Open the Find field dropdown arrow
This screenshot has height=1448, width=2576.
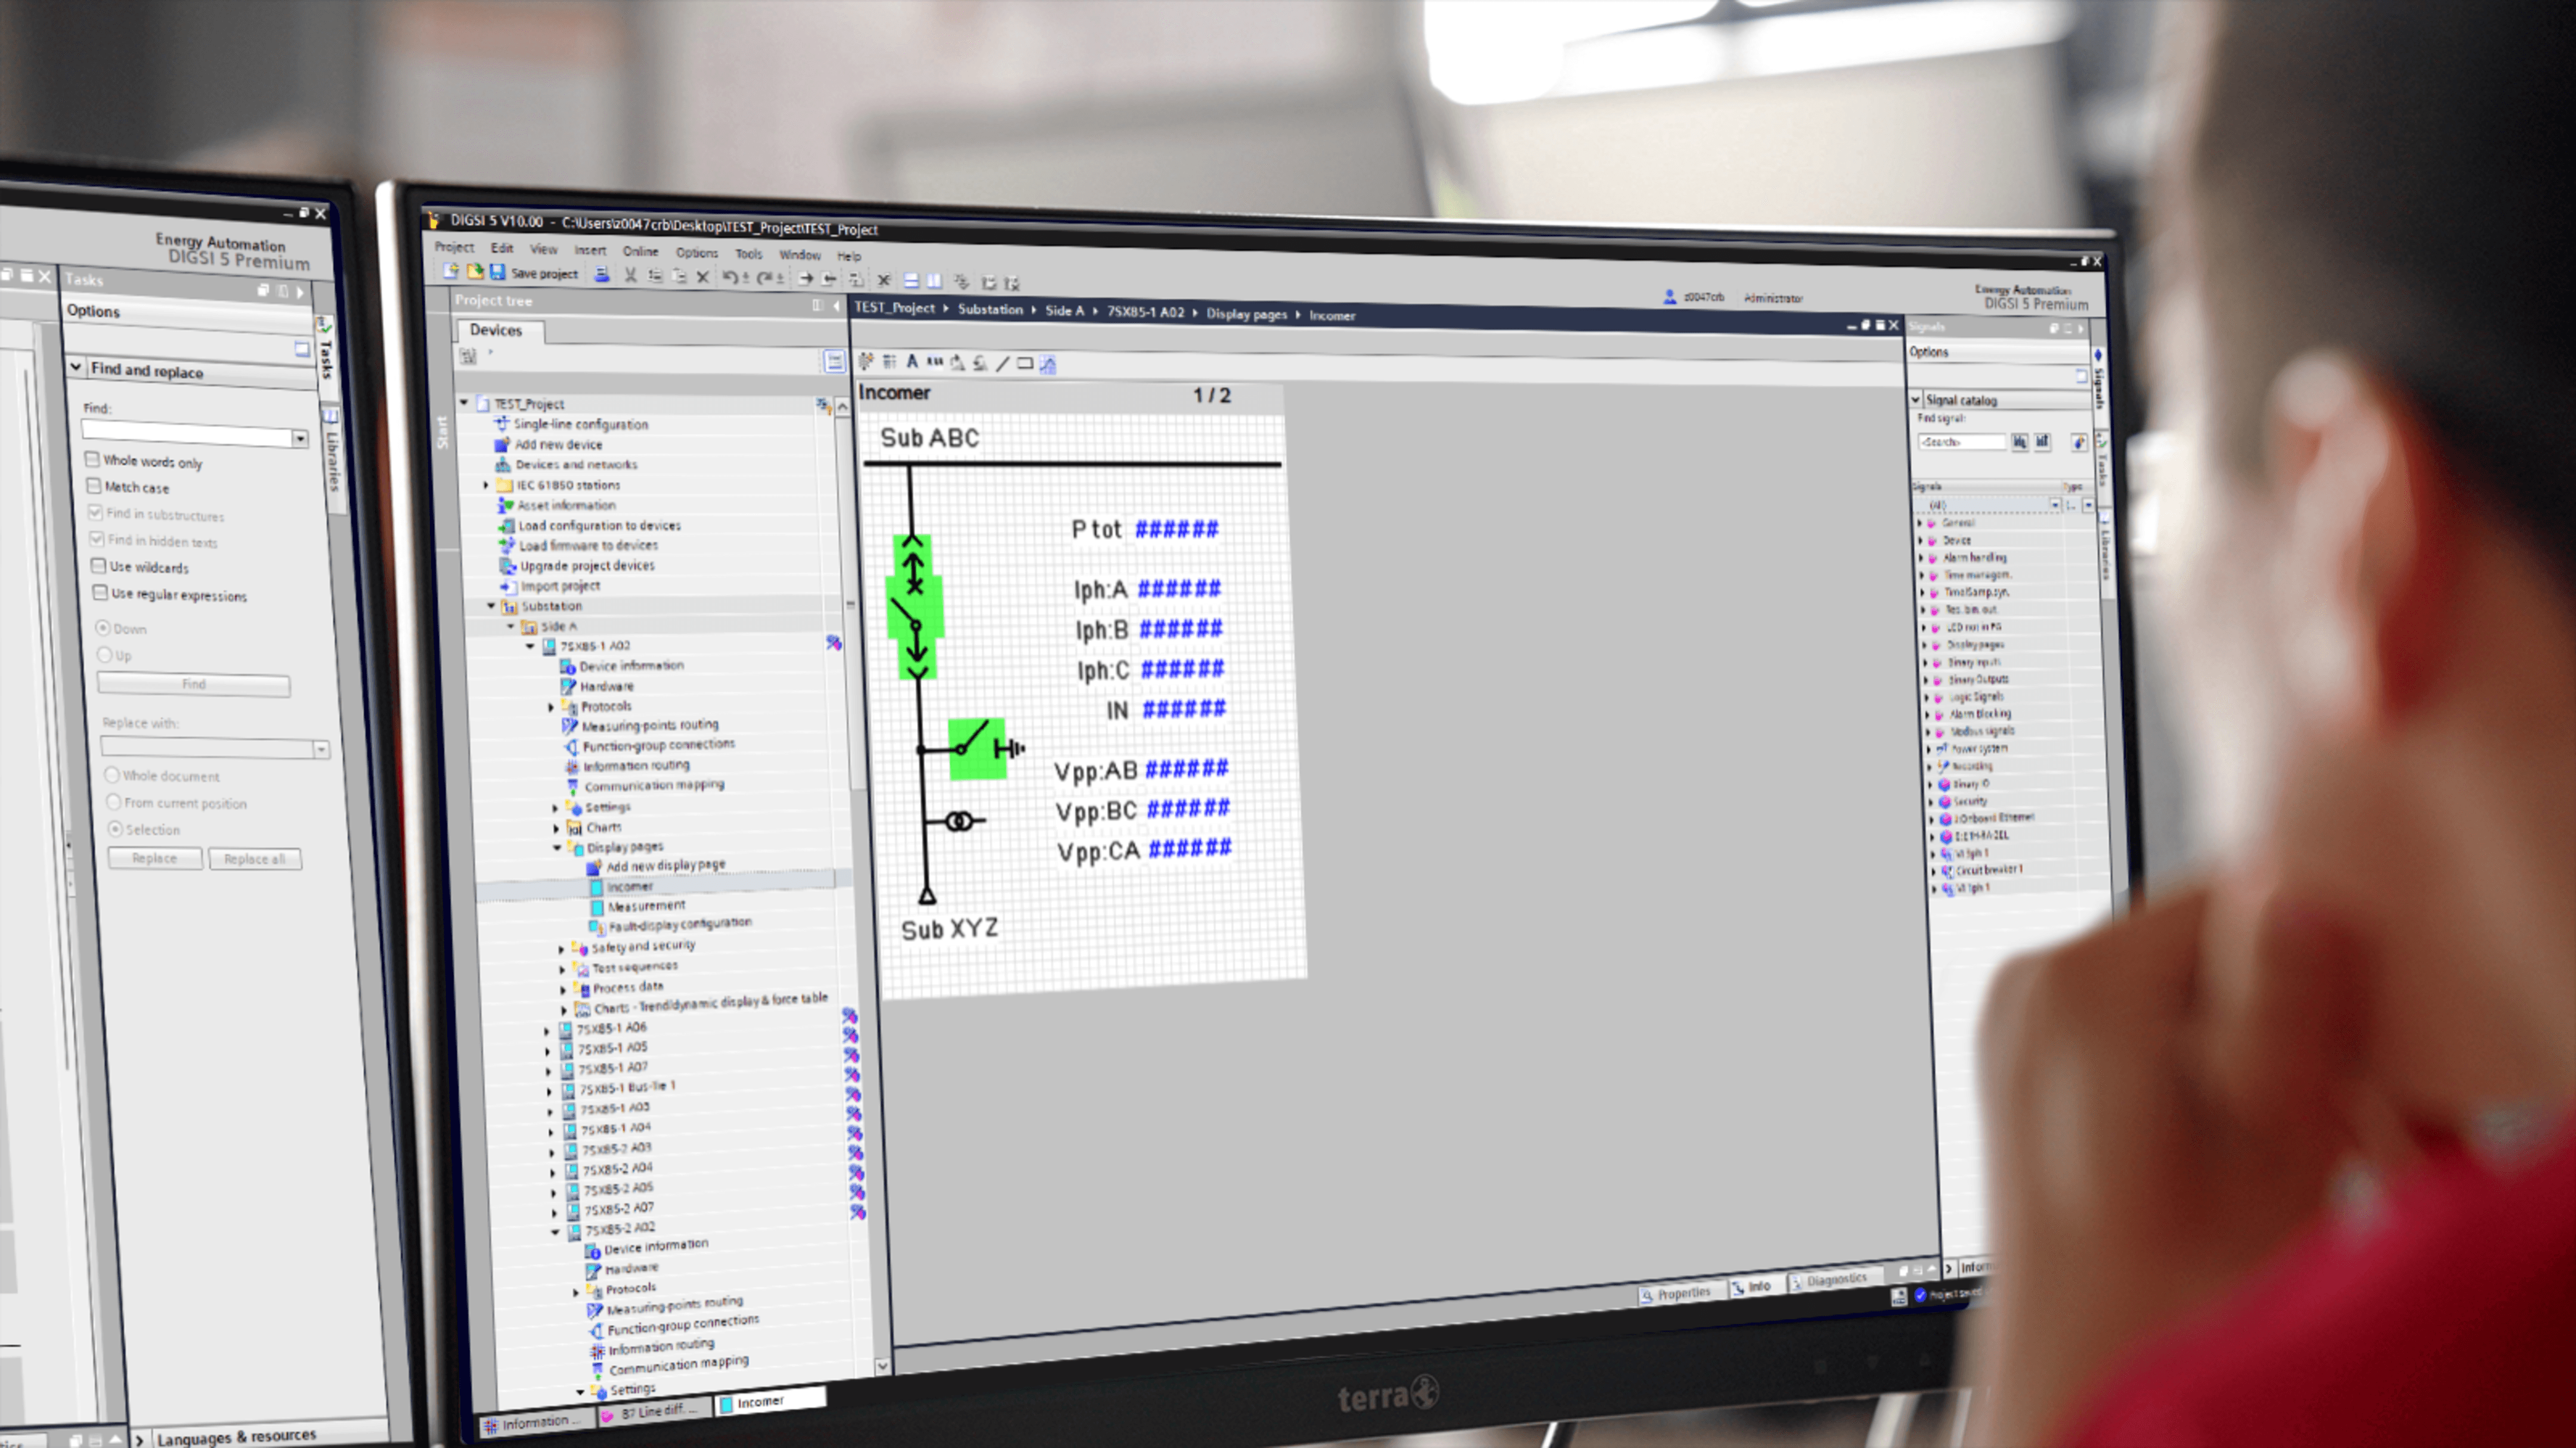300,439
